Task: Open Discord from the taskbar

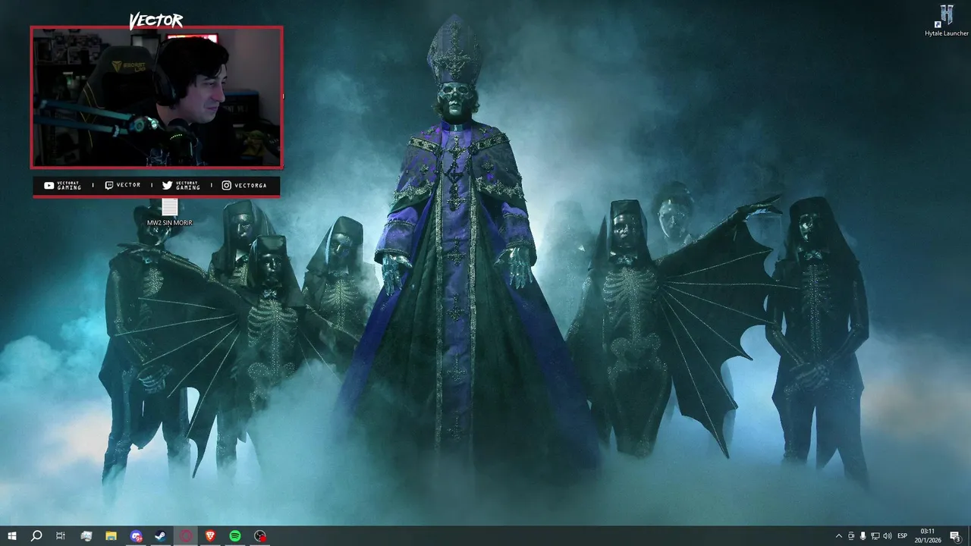Action: pyautogui.click(x=136, y=536)
